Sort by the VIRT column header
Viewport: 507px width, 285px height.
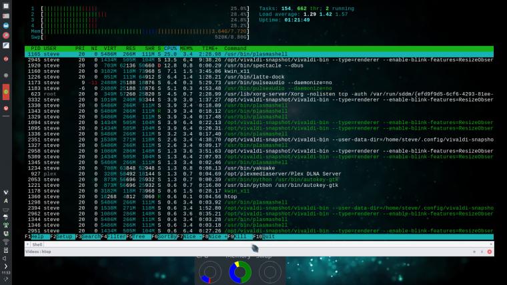[x=110, y=49]
